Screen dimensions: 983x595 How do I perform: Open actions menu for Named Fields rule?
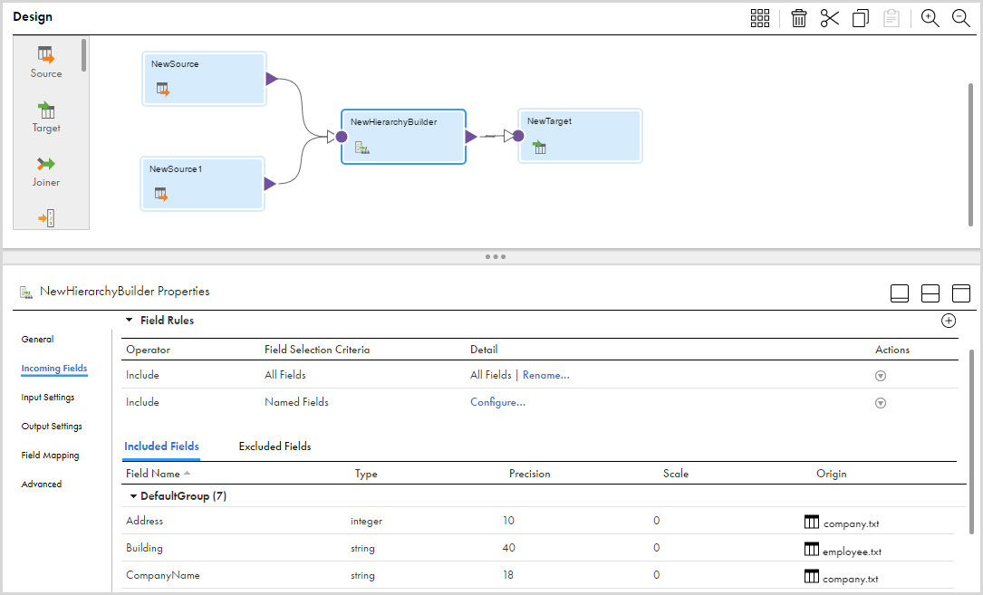click(881, 402)
